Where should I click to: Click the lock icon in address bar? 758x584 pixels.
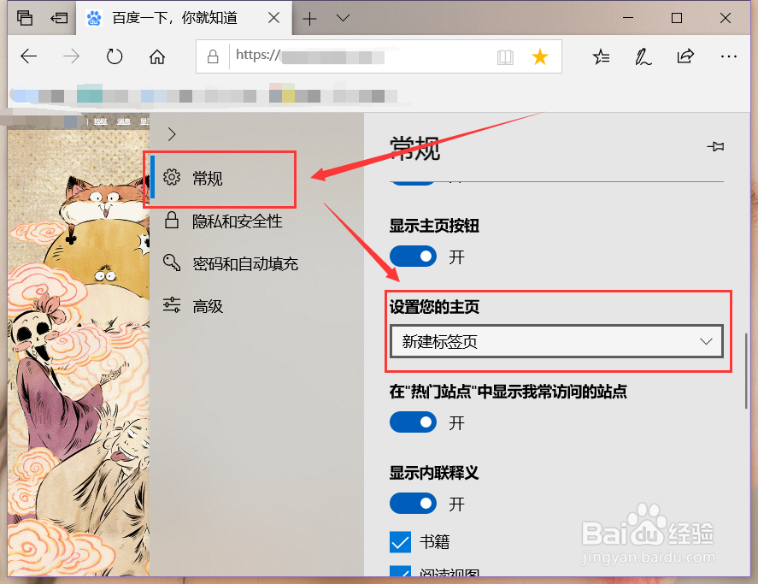click(x=213, y=56)
